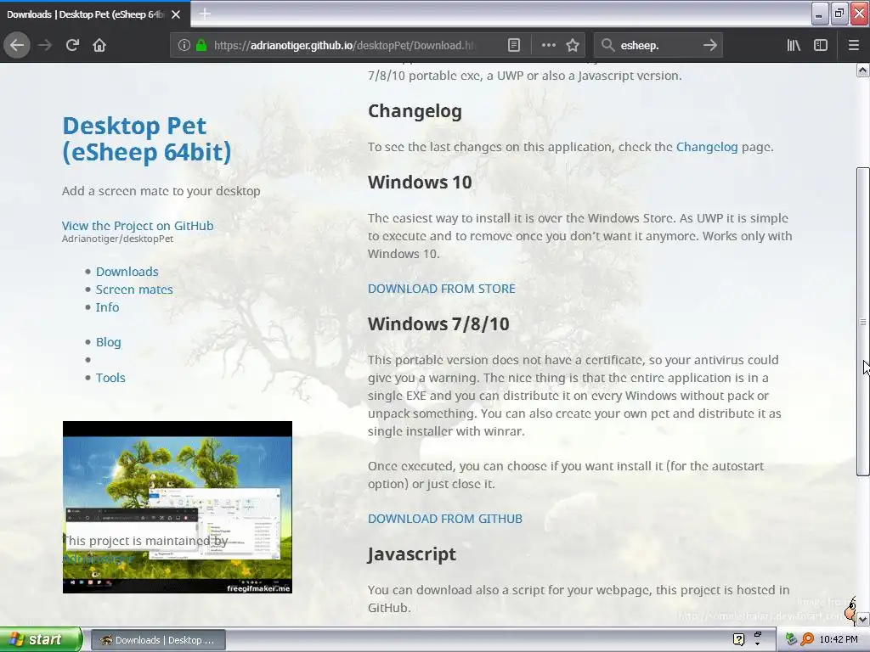The height and width of the screenshot is (652, 870).
Task: Open the Desktop Pet (eSheep 64bit) title link
Action: click(x=146, y=139)
